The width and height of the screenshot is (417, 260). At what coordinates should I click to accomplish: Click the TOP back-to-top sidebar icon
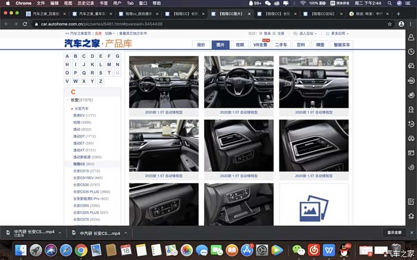pyautogui.click(x=411, y=217)
